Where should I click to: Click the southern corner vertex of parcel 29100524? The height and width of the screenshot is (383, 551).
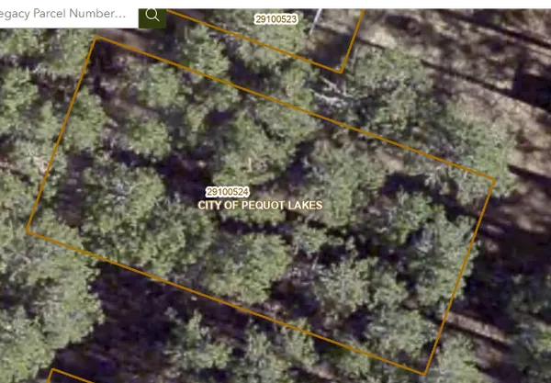click(425, 373)
